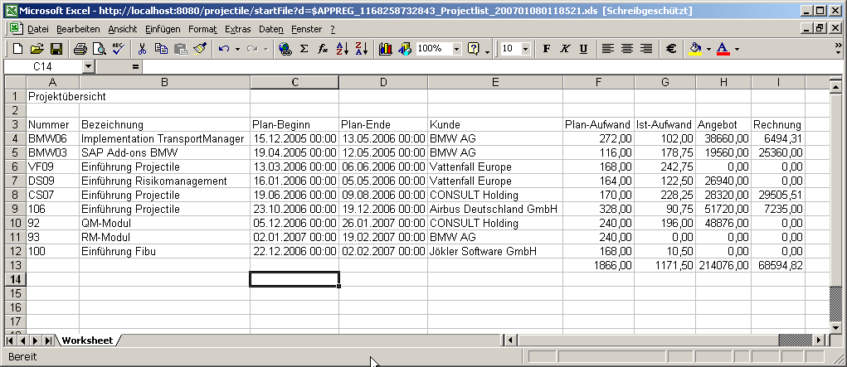Launch the Chart Wizard icon
Viewport: 847px width, 367px height.
tap(386, 49)
